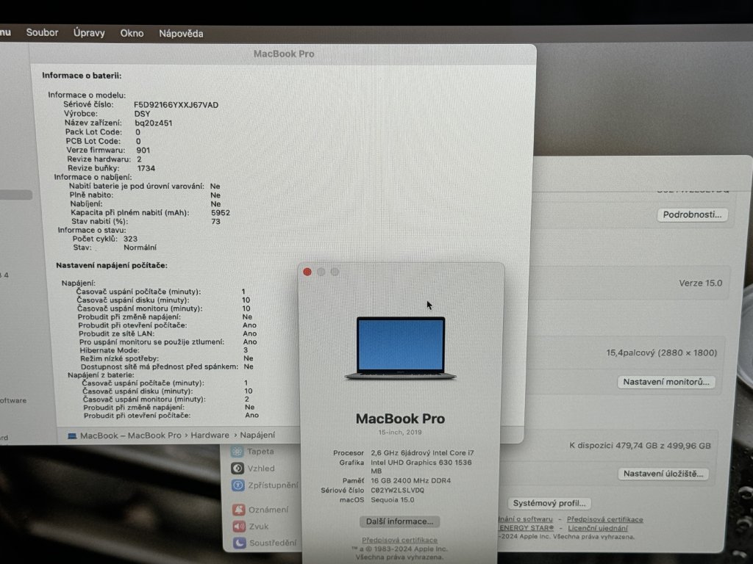The width and height of the screenshot is (753, 564).
Task: Click the Systémový profil… button
Action: coord(549,503)
